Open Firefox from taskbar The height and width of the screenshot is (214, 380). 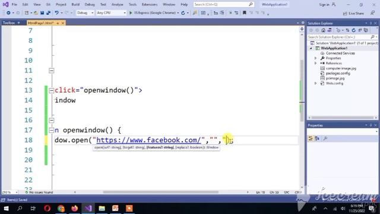75,209
